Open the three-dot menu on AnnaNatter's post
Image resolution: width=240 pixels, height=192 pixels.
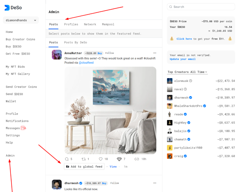click(155, 53)
